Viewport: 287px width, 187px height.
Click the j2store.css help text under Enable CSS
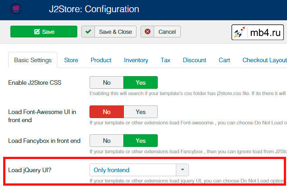188,93
